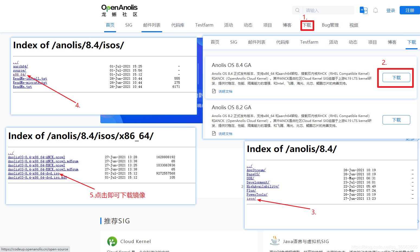
Task: Open DDE/ directory link
Action: [250, 178]
